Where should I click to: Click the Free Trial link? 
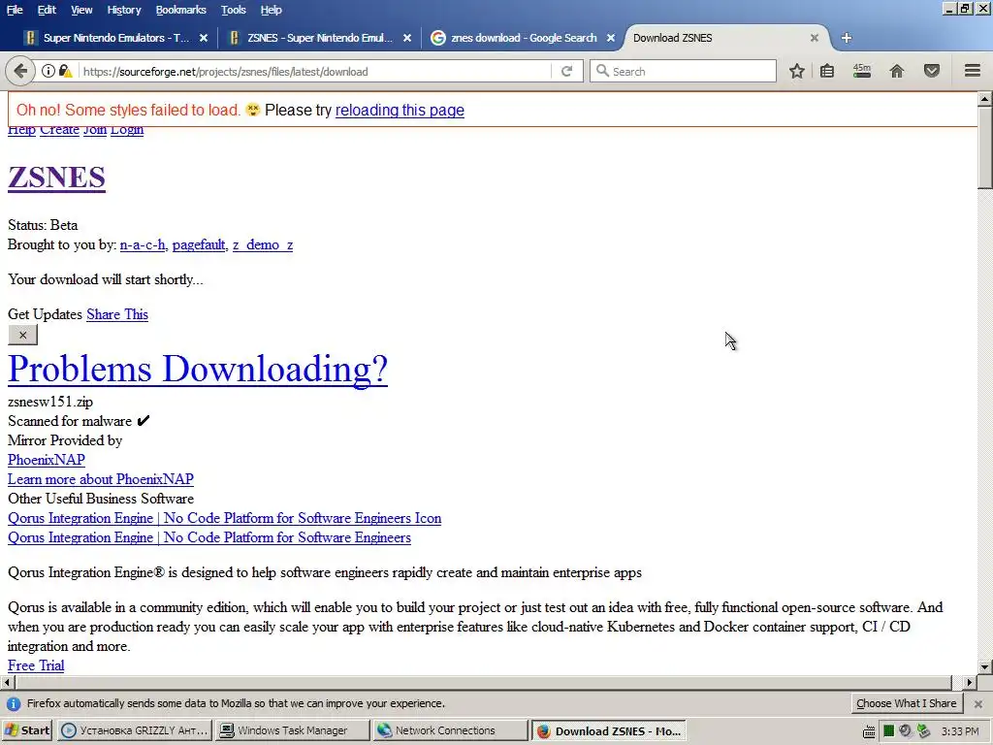click(x=36, y=665)
